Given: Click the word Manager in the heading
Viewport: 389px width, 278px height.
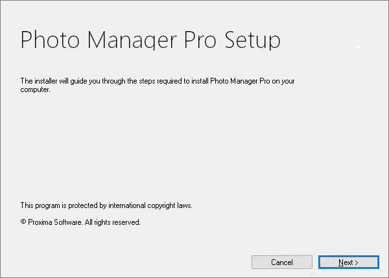Looking at the screenshot, I should (132, 40).
